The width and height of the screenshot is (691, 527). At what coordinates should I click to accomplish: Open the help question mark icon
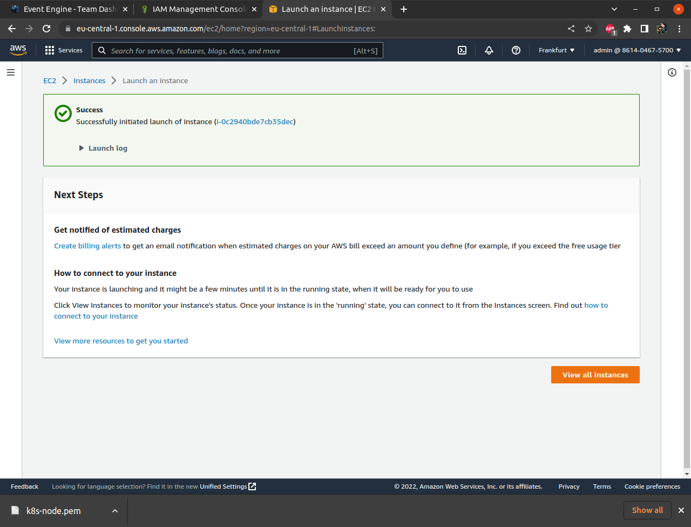[516, 50]
